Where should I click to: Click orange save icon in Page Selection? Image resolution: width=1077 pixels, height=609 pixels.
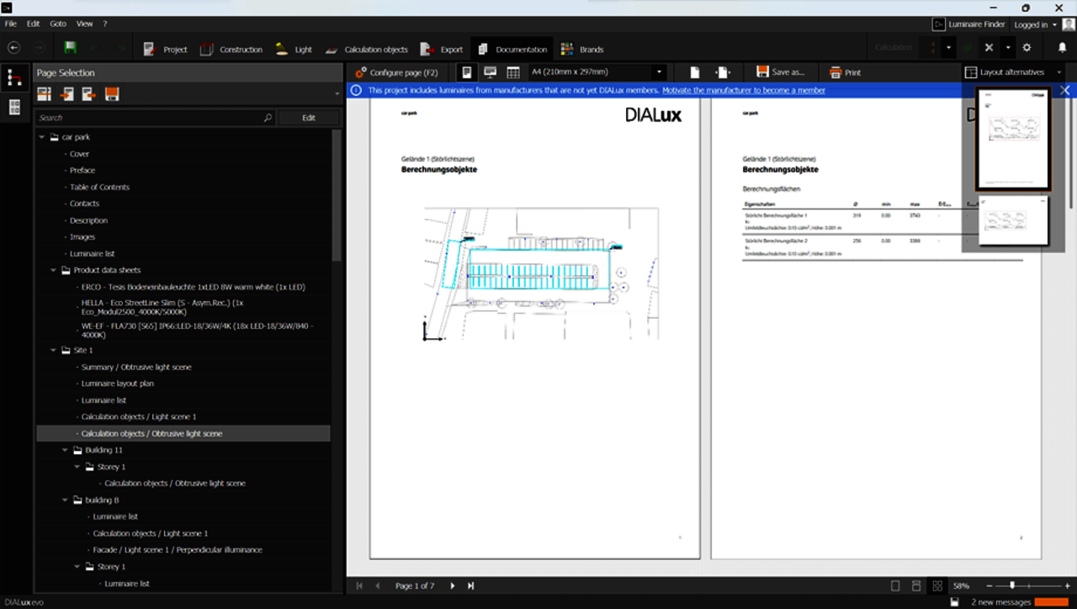tap(112, 94)
